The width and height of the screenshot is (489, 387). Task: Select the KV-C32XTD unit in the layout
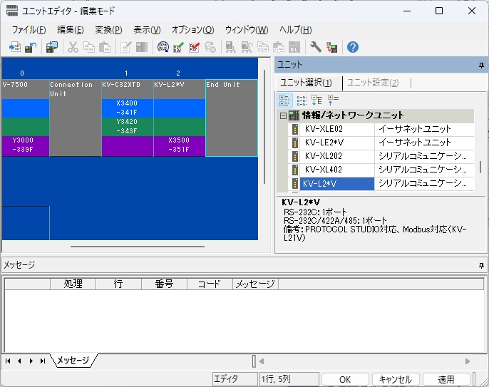pyautogui.click(x=127, y=118)
